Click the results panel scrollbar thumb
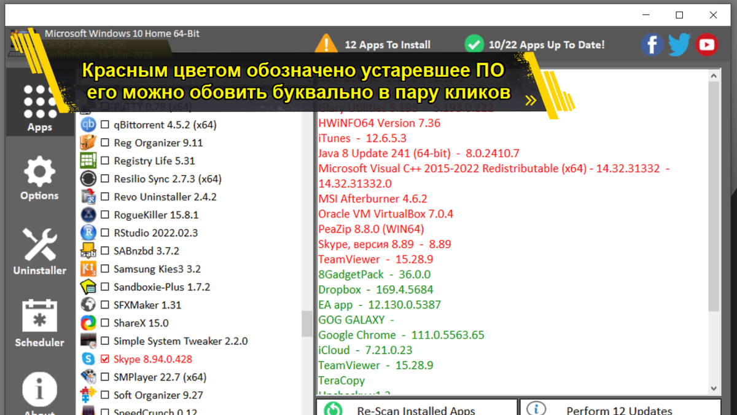 (x=713, y=197)
